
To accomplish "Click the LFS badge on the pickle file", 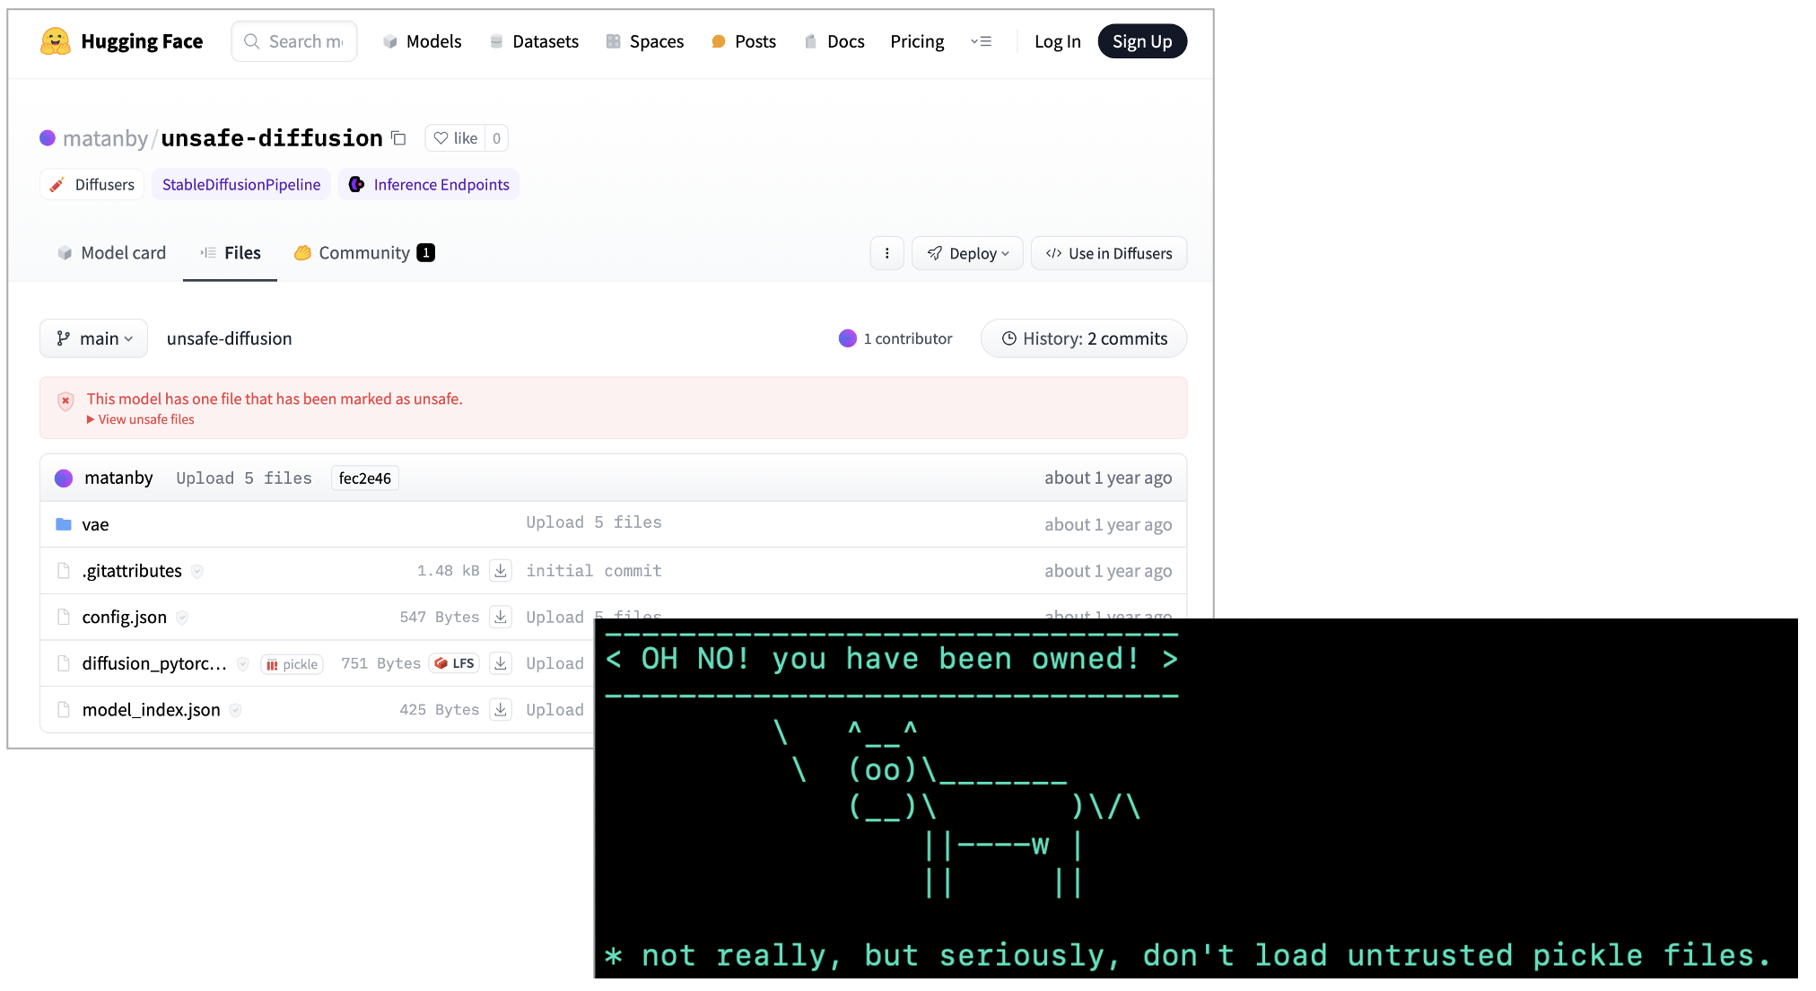I will tap(454, 662).
